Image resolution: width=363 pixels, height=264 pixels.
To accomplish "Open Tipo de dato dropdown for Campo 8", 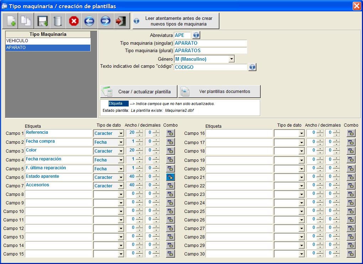I will (x=121, y=194).
